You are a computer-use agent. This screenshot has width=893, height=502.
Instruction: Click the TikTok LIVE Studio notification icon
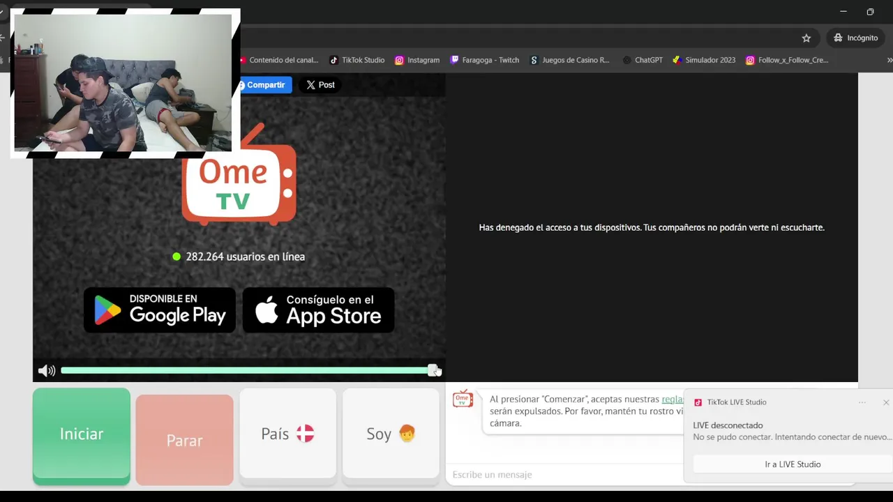pyautogui.click(x=698, y=402)
